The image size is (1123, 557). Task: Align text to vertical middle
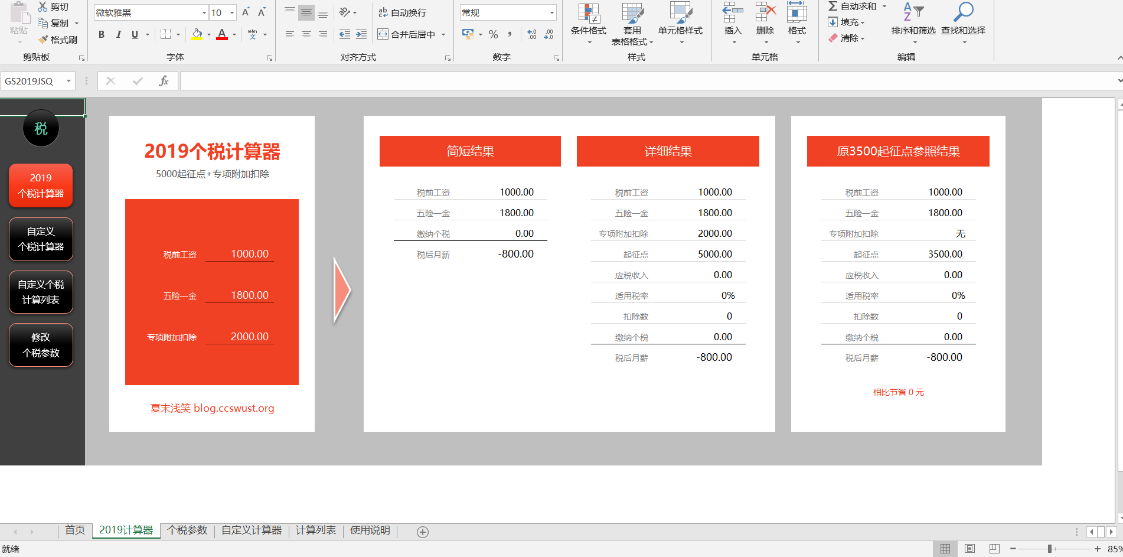click(306, 12)
